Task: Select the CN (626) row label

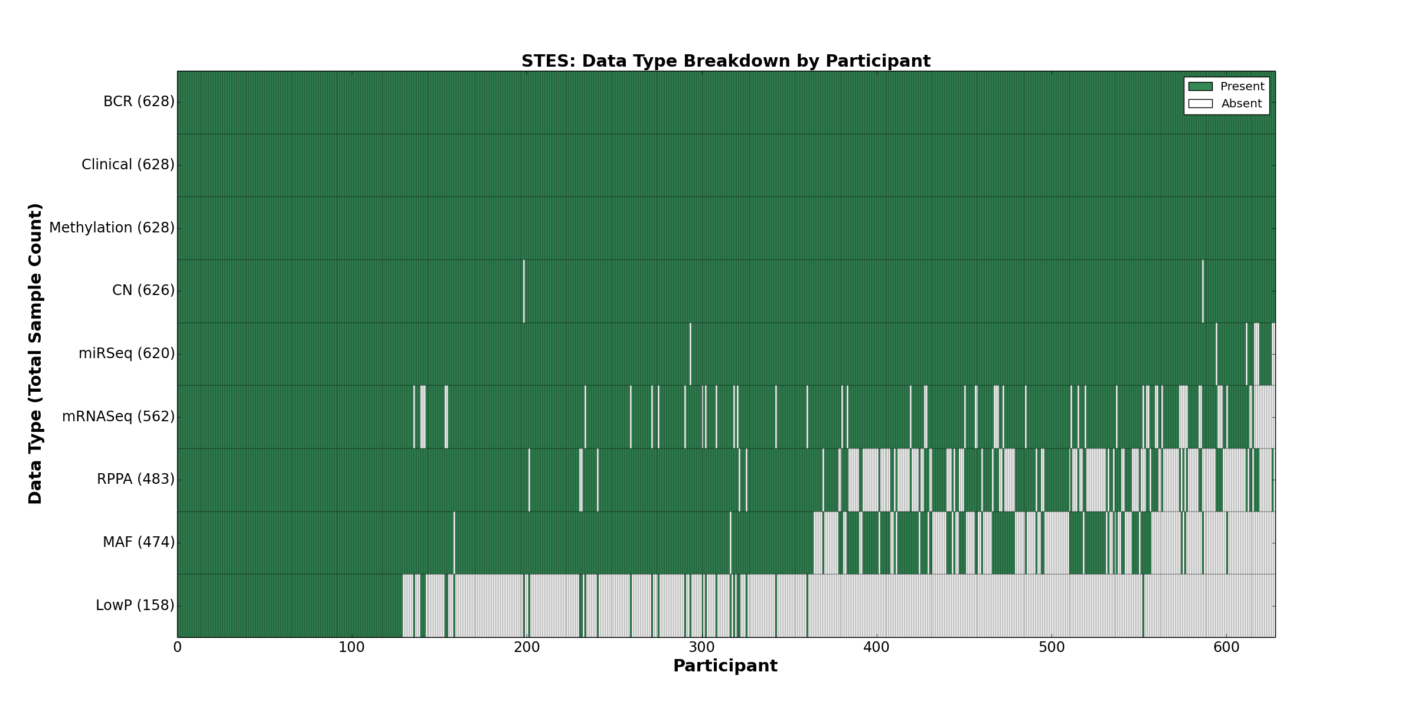Action: coord(143,291)
